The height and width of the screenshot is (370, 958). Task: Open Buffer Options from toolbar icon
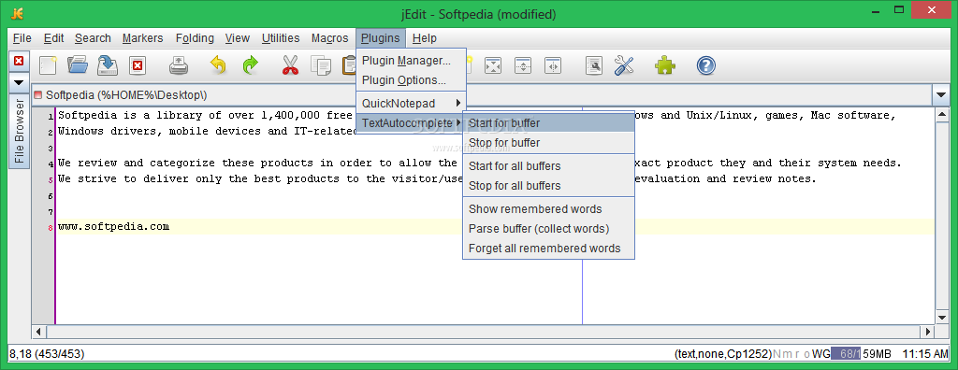click(x=594, y=65)
